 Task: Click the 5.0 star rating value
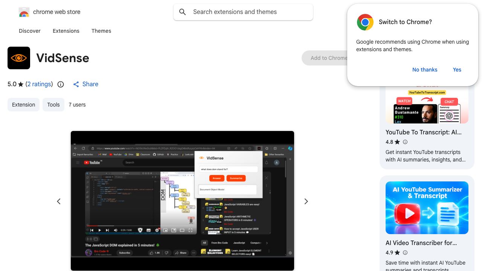[x=12, y=84]
